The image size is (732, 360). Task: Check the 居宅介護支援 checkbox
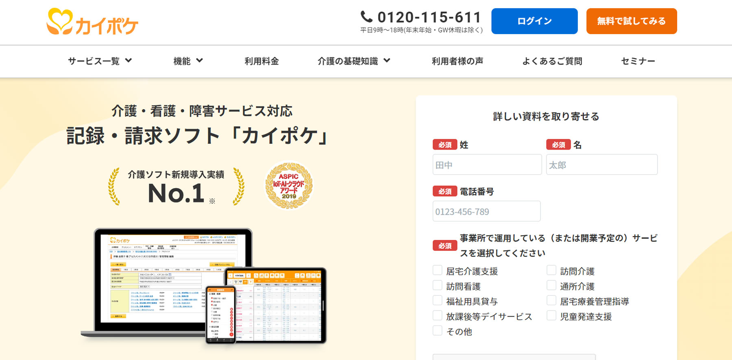coord(438,270)
